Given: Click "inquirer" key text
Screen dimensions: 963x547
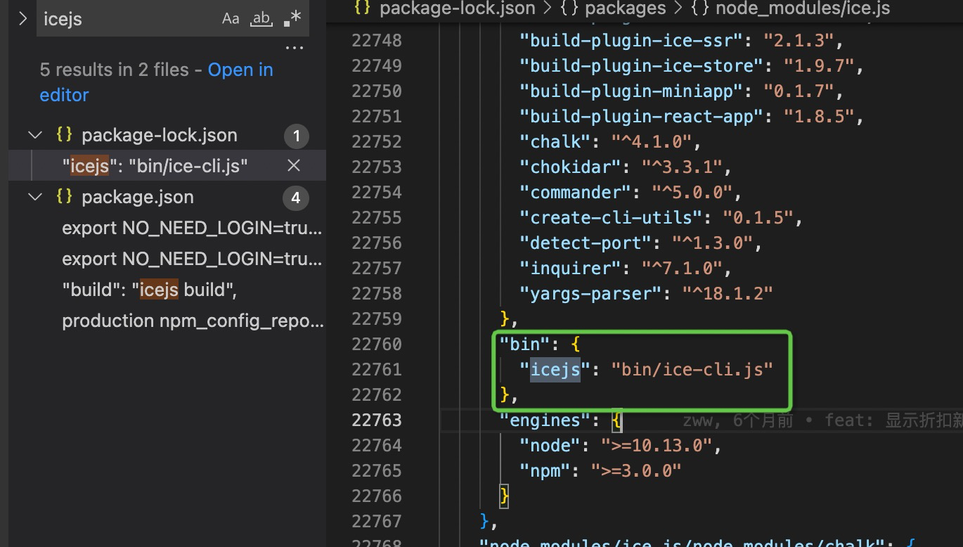Looking at the screenshot, I should [x=571, y=268].
